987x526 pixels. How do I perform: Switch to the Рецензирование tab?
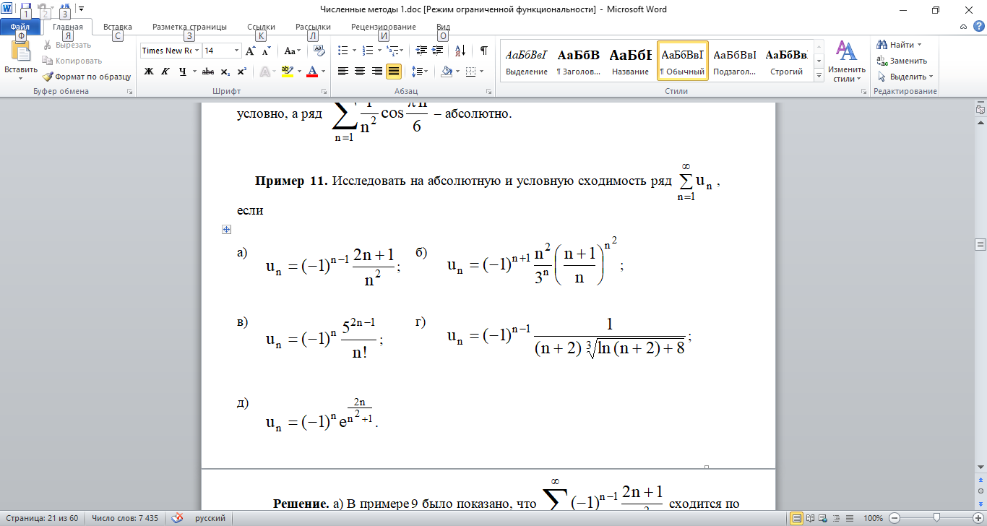pyautogui.click(x=384, y=27)
